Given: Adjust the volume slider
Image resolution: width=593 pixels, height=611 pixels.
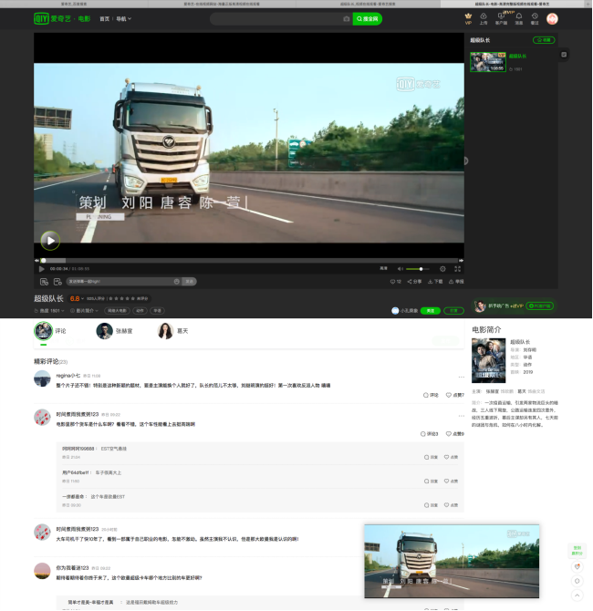Looking at the screenshot, I should point(417,269).
